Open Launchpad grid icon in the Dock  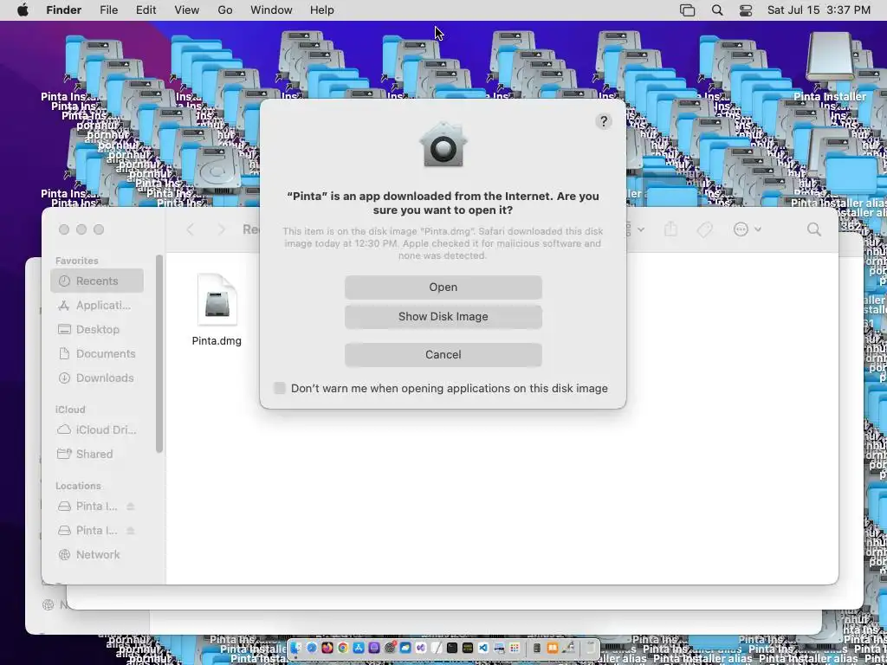(515, 648)
